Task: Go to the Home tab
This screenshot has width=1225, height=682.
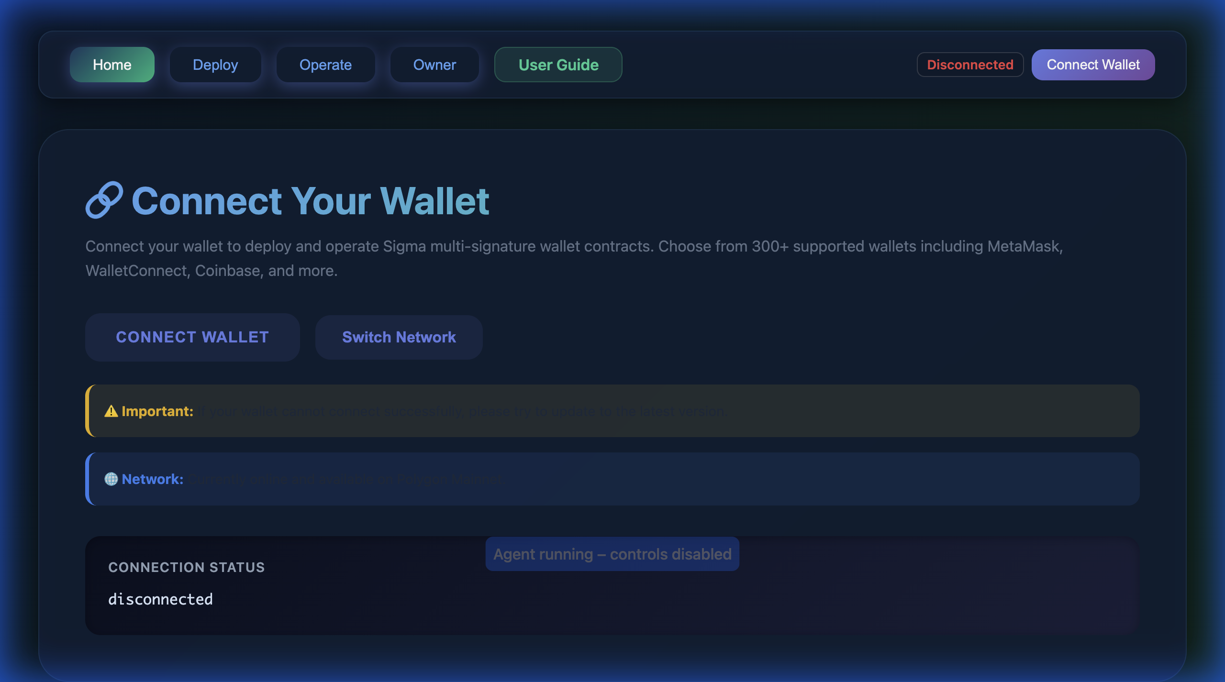Action: coord(112,65)
